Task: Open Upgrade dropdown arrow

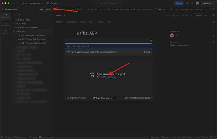Action: click(214, 3)
